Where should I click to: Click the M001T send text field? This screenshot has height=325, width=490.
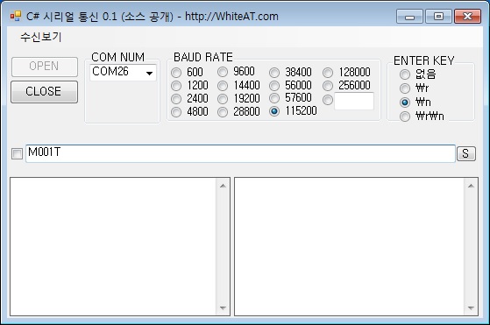[x=240, y=153]
